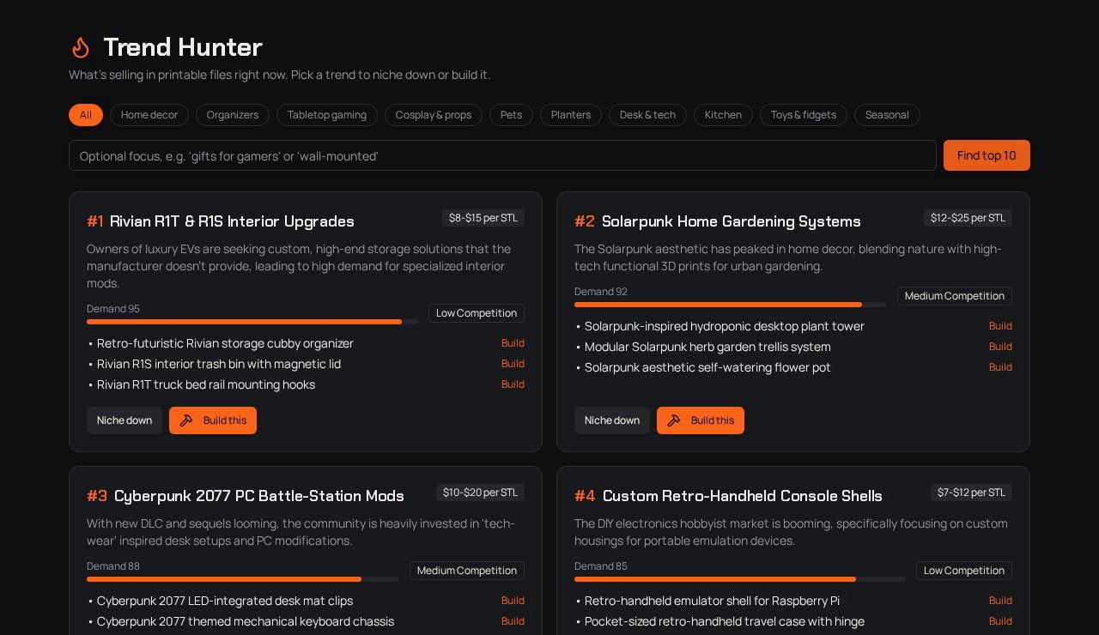Screen dimensions: 1099x635
Task: Click the $8-$15 per STL price badge
Action: 483,218
